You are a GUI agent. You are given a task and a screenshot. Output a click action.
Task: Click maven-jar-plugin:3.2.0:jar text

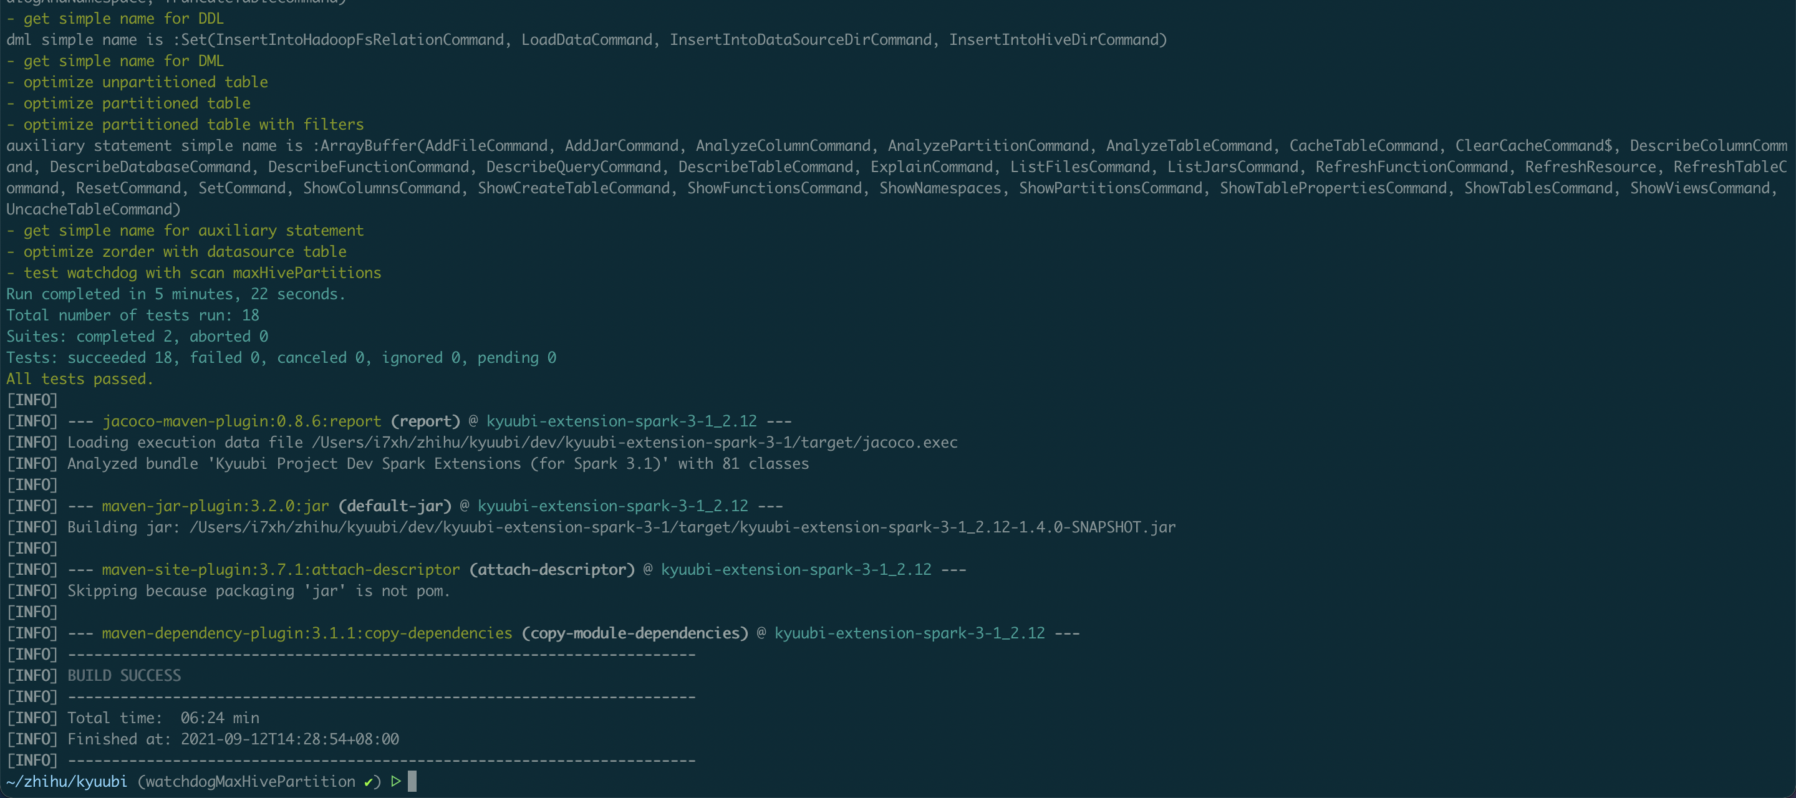pyautogui.click(x=215, y=506)
